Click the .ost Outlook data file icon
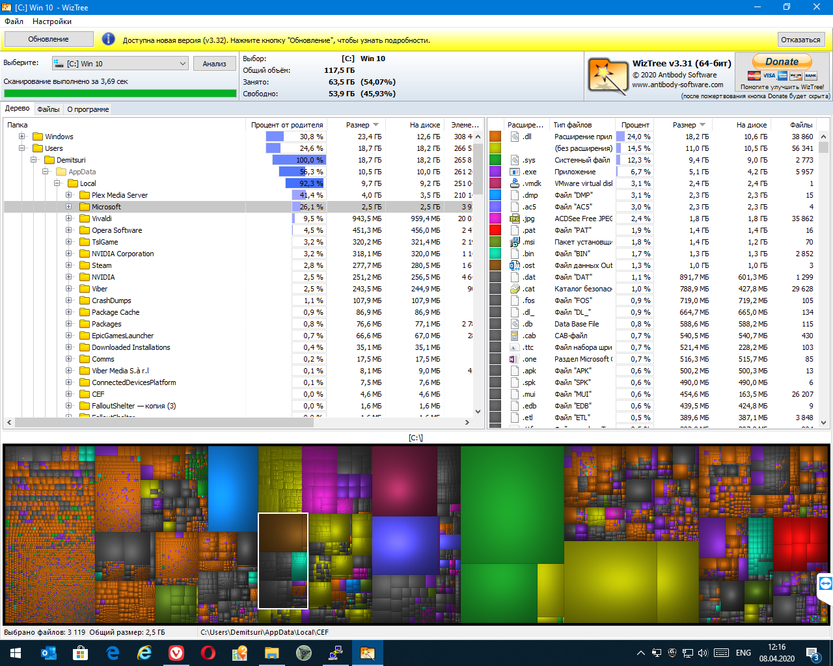The image size is (833, 666). coord(515,265)
